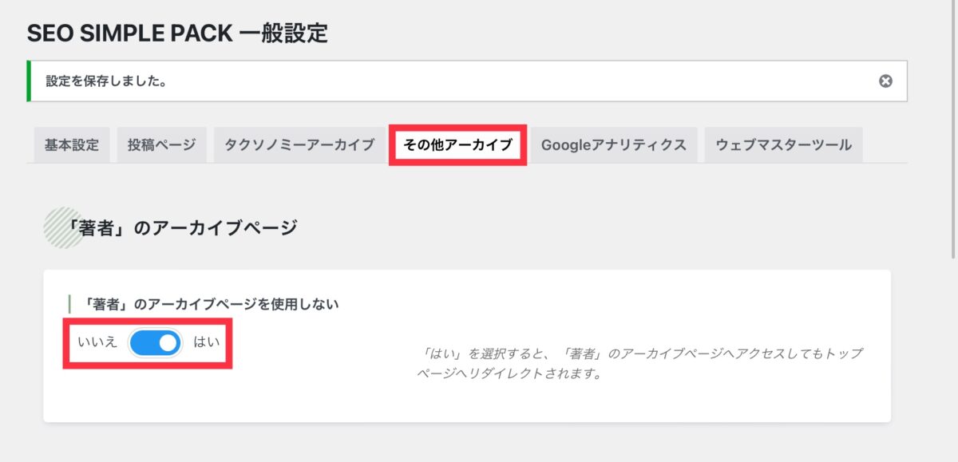Image resolution: width=958 pixels, height=462 pixels.
Task: Open the ウェブマスターツール tab
Action: [783, 145]
